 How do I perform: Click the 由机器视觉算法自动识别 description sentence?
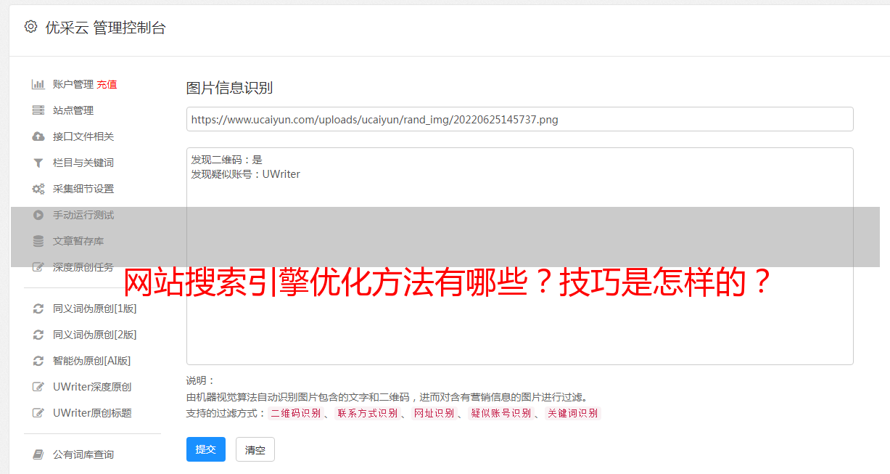click(387, 397)
